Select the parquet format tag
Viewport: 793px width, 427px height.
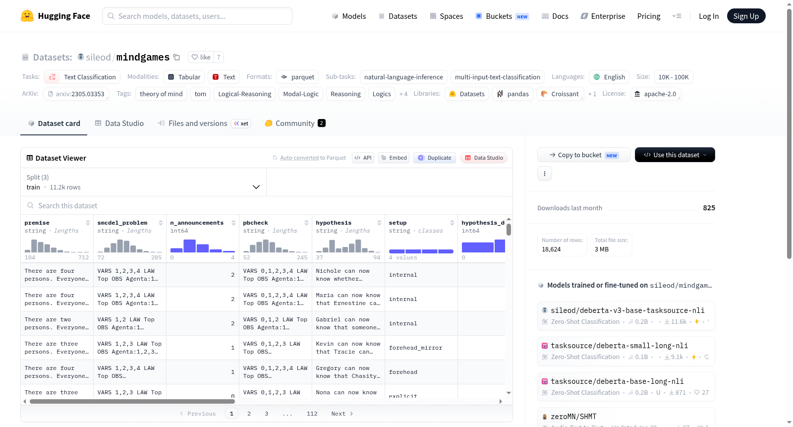pos(297,77)
